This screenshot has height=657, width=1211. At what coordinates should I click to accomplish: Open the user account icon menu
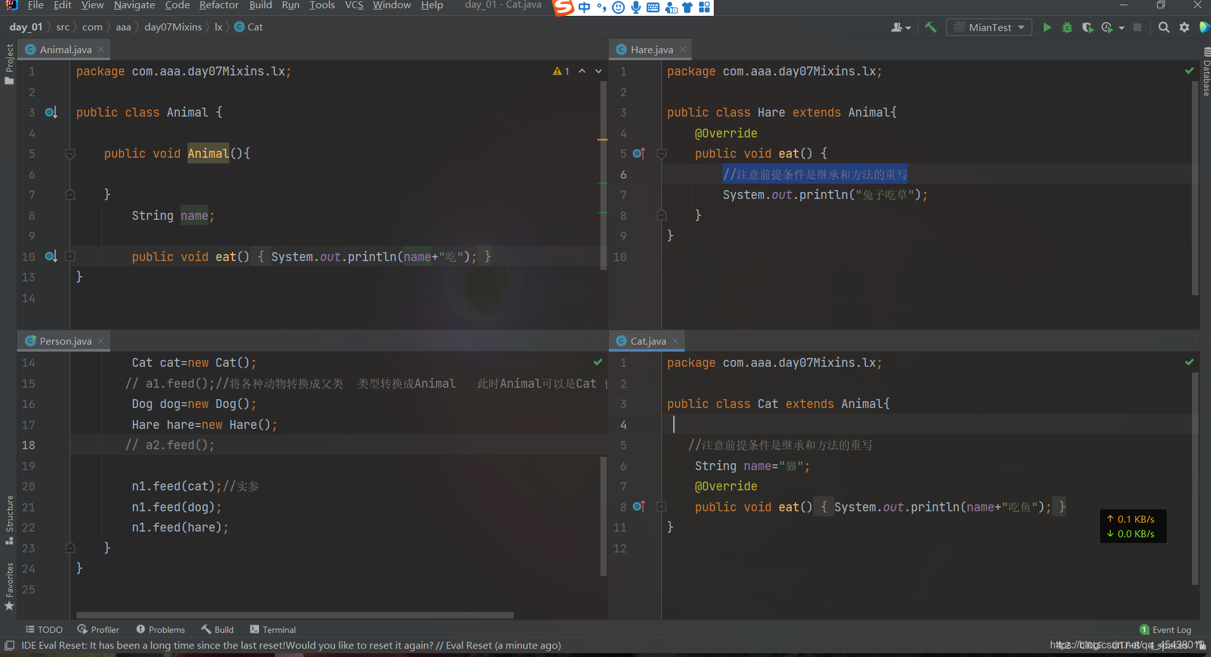pyautogui.click(x=901, y=27)
